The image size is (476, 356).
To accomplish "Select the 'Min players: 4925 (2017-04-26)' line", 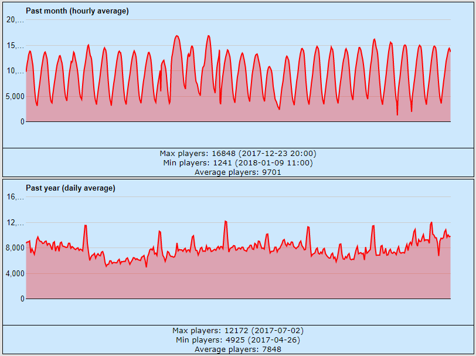I will (238, 340).
